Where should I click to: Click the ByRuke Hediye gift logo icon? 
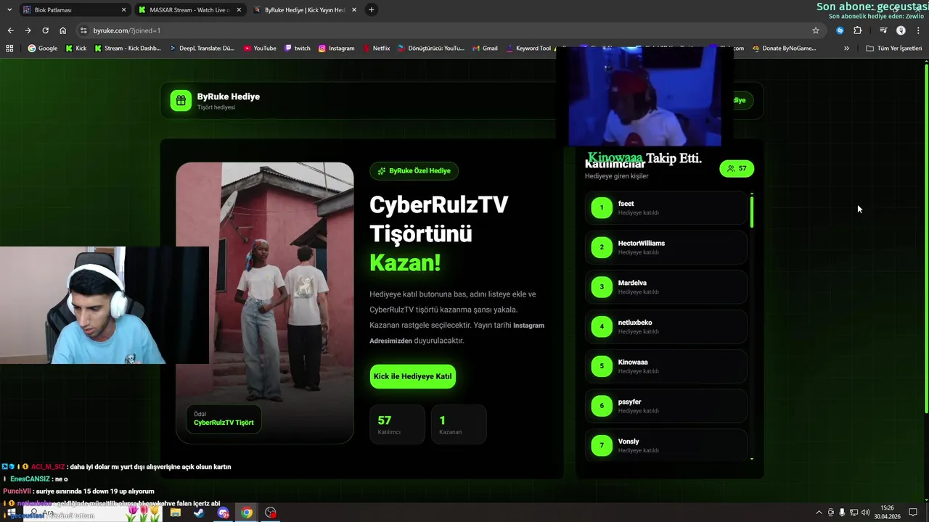[x=181, y=101]
